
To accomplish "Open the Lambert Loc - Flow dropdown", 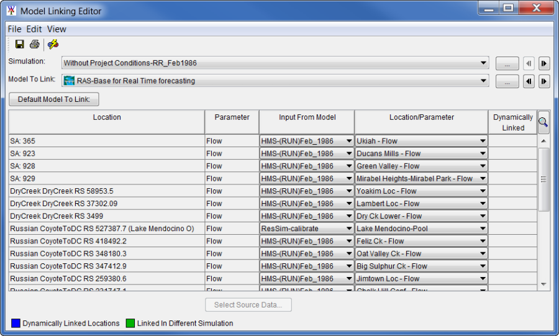I will pos(421,204).
